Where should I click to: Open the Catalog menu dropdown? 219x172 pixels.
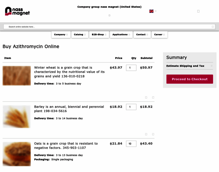click(x=80, y=34)
